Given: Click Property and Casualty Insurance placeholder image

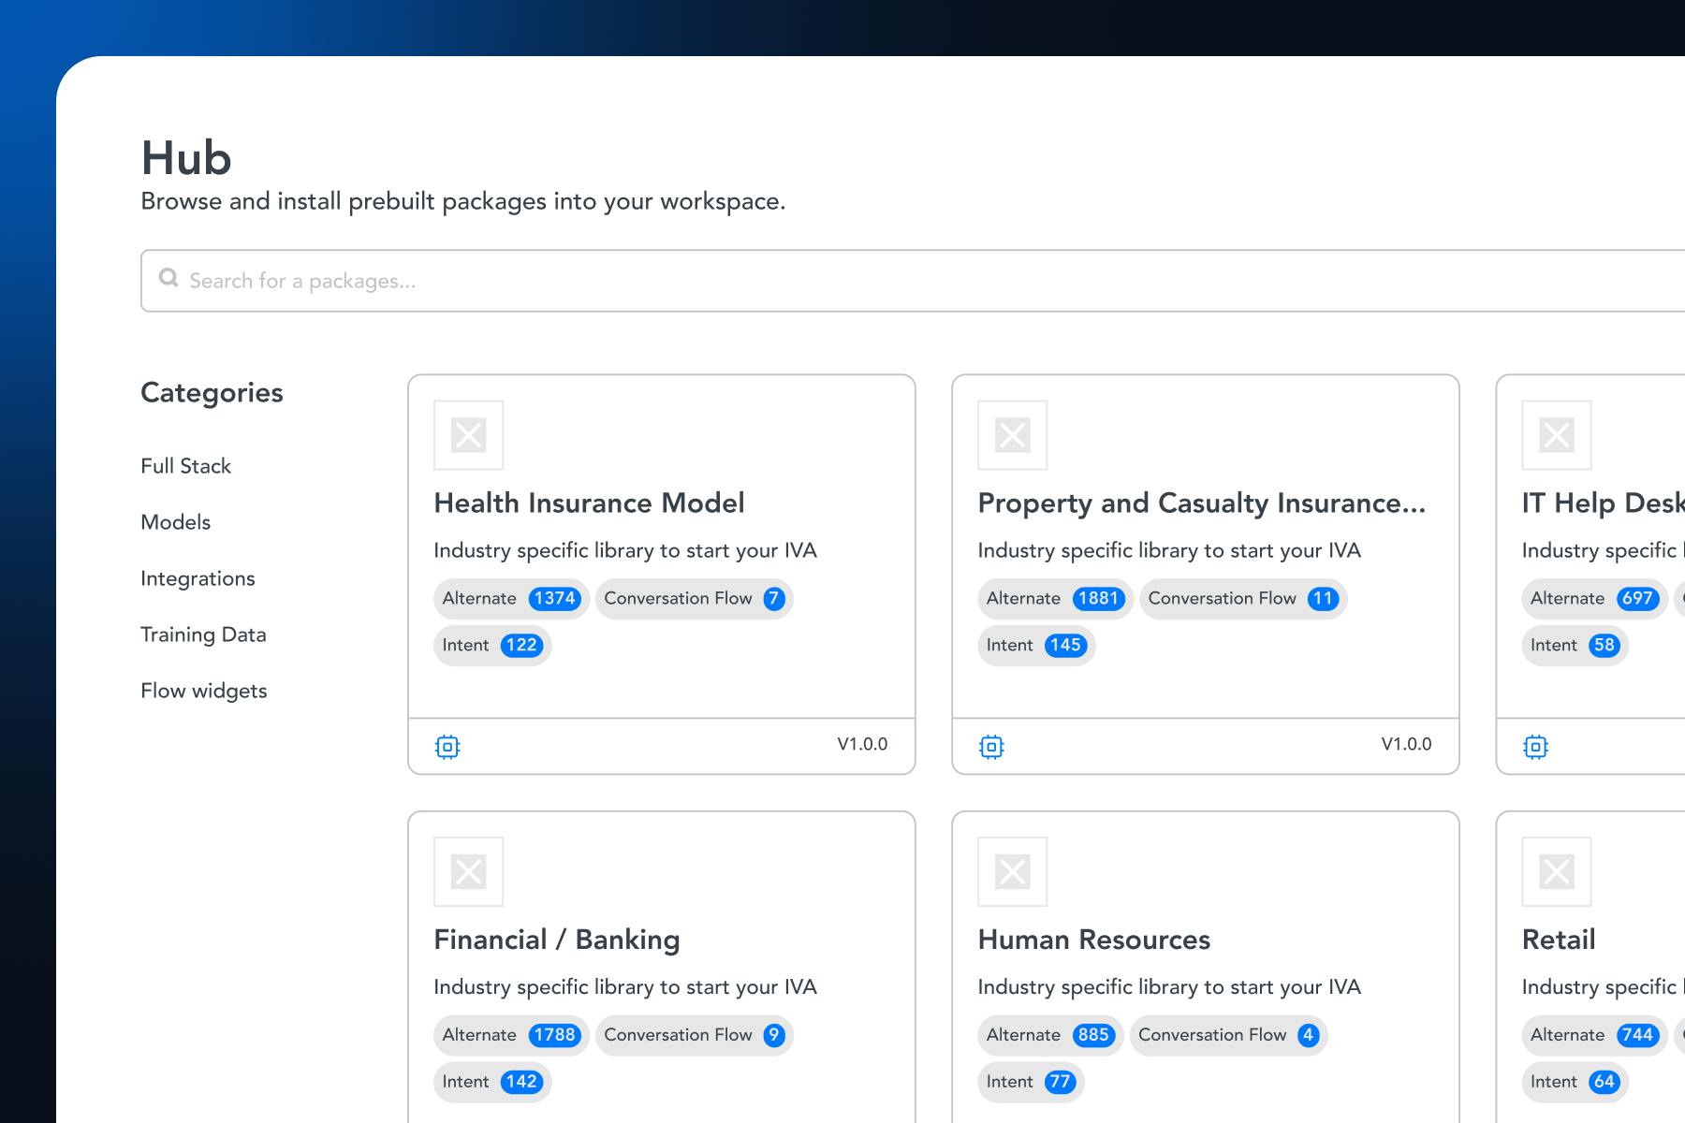Looking at the screenshot, I should (1012, 435).
